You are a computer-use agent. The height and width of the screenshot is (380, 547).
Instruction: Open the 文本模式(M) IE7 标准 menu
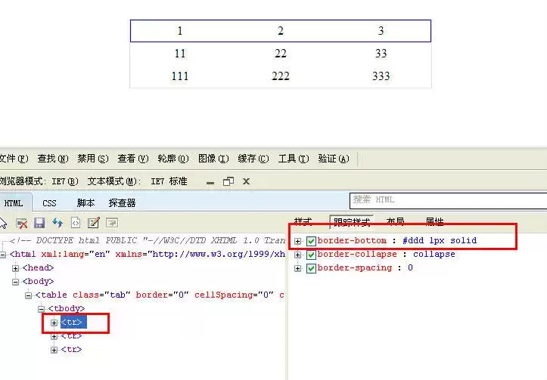[137, 181]
